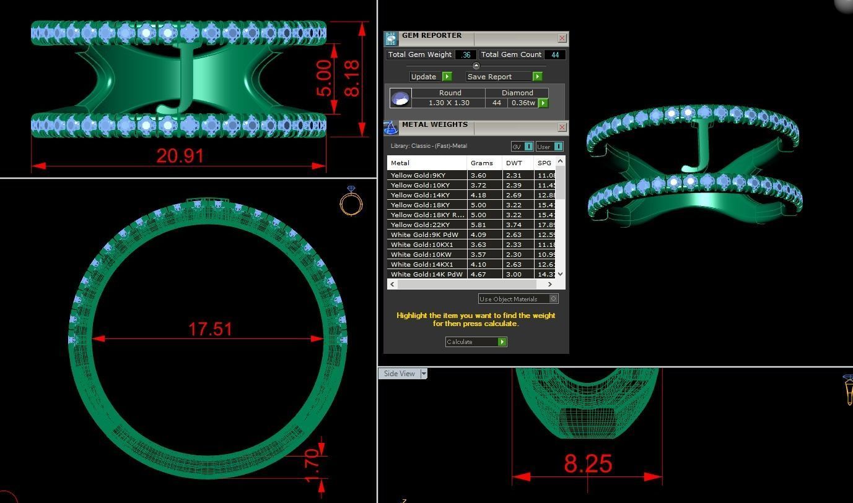The height and width of the screenshot is (503, 853).
Task: Click the metal table scroll-right arrow
Action: 549,284
